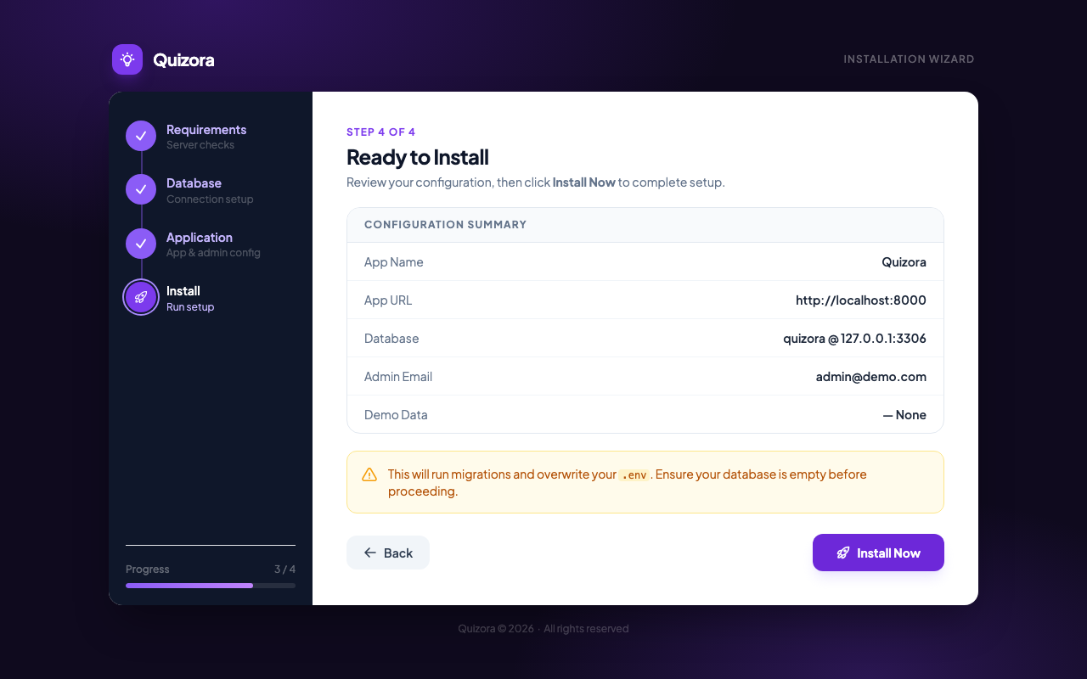This screenshot has height=679, width=1087.
Task: Go back with the Back button
Action: (x=388, y=553)
